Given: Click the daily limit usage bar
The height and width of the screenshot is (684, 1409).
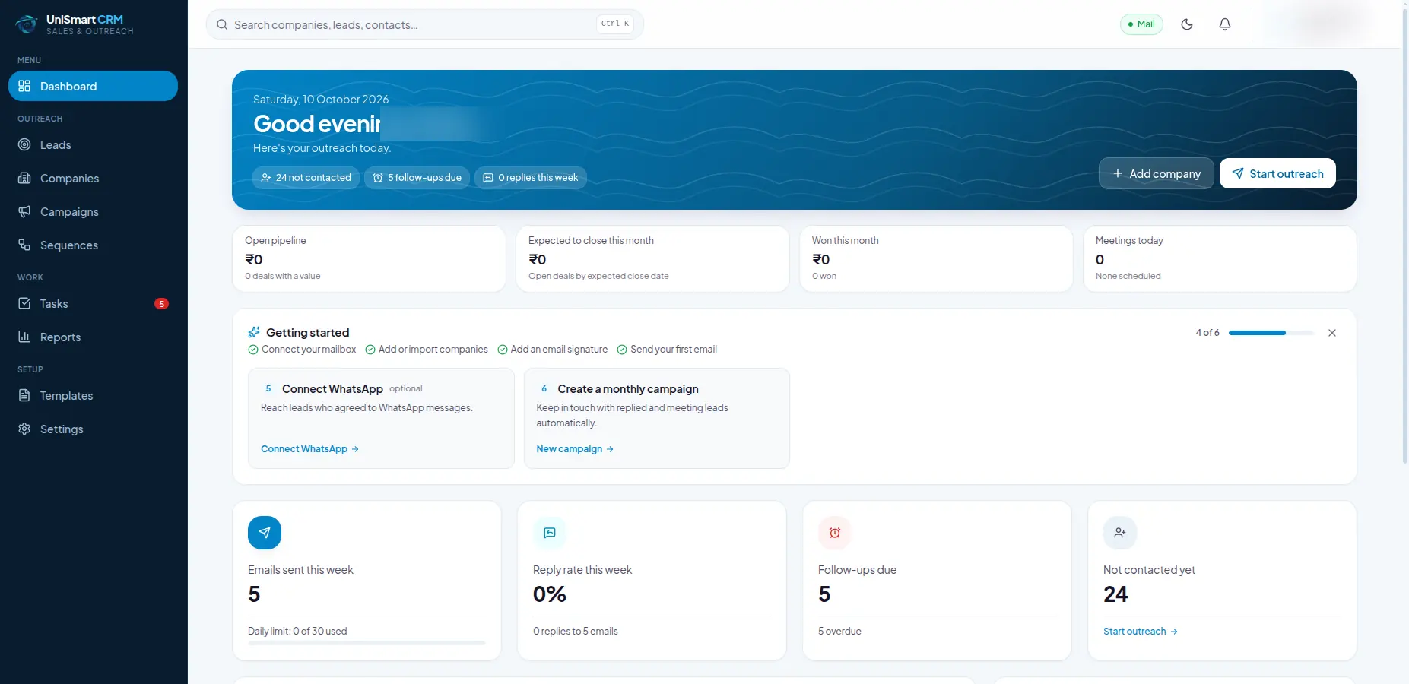Looking at the screenshot, I should (367, 643).
